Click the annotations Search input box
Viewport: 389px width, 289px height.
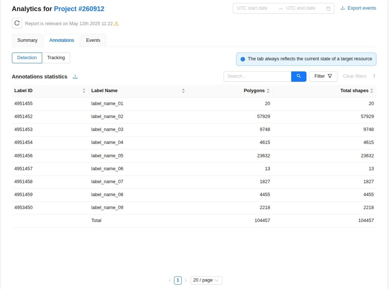click(257, 76)
